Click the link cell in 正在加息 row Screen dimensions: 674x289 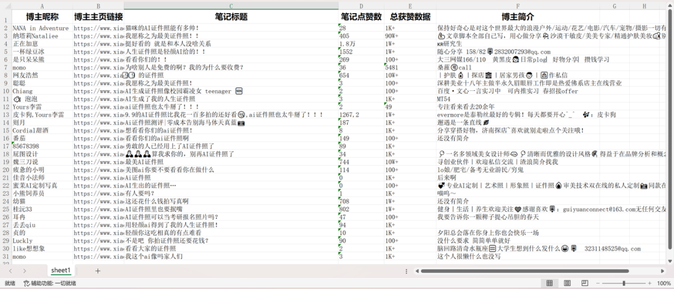click(x=99, y=44)
